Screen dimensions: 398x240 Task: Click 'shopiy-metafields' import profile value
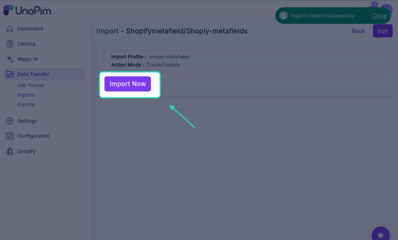(x=169, y=57)
